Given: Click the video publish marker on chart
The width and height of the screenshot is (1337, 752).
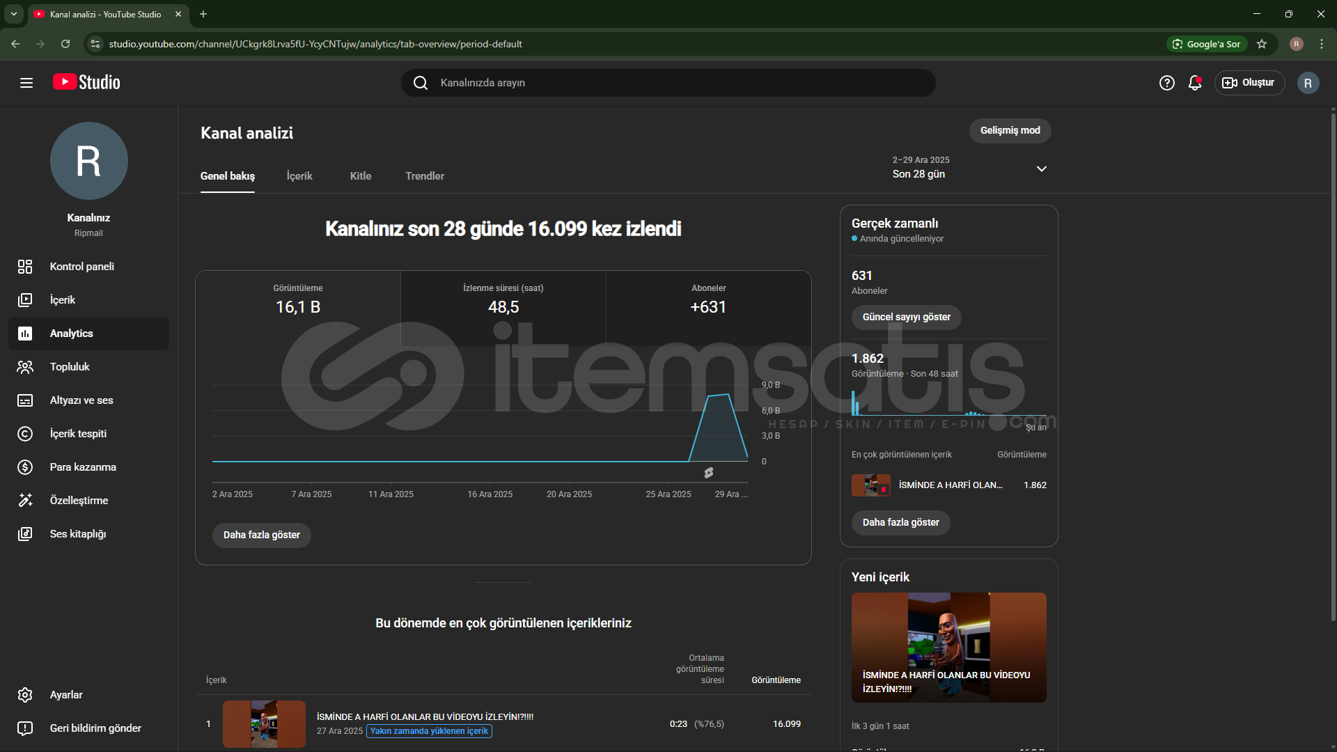Looking at the screenshot, I should tap(708, 473).
